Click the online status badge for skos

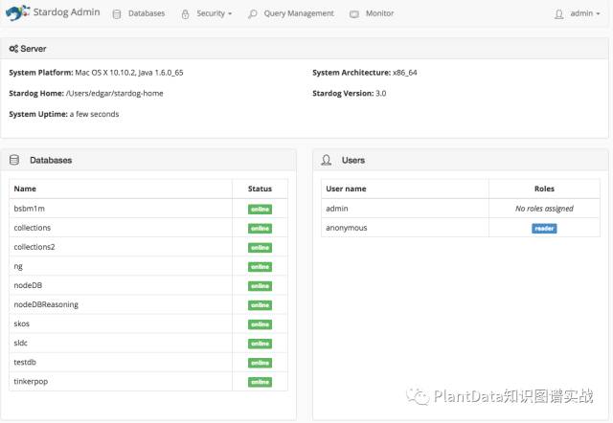260,324
